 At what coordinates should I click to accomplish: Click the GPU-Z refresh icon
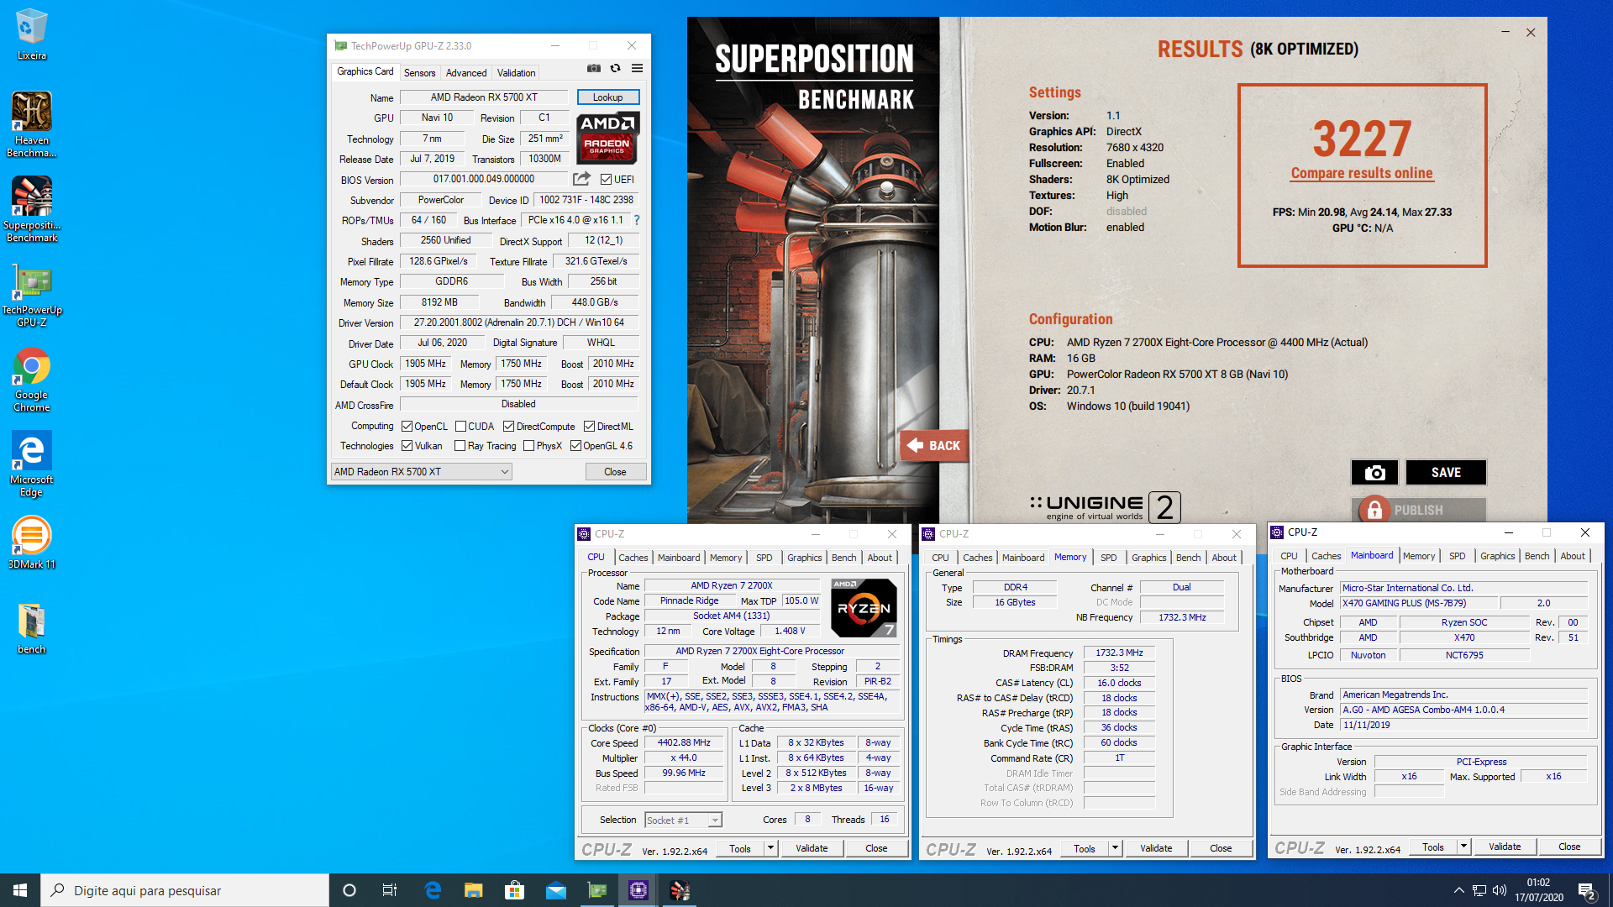pyautogui.click(x=616, y=68)
